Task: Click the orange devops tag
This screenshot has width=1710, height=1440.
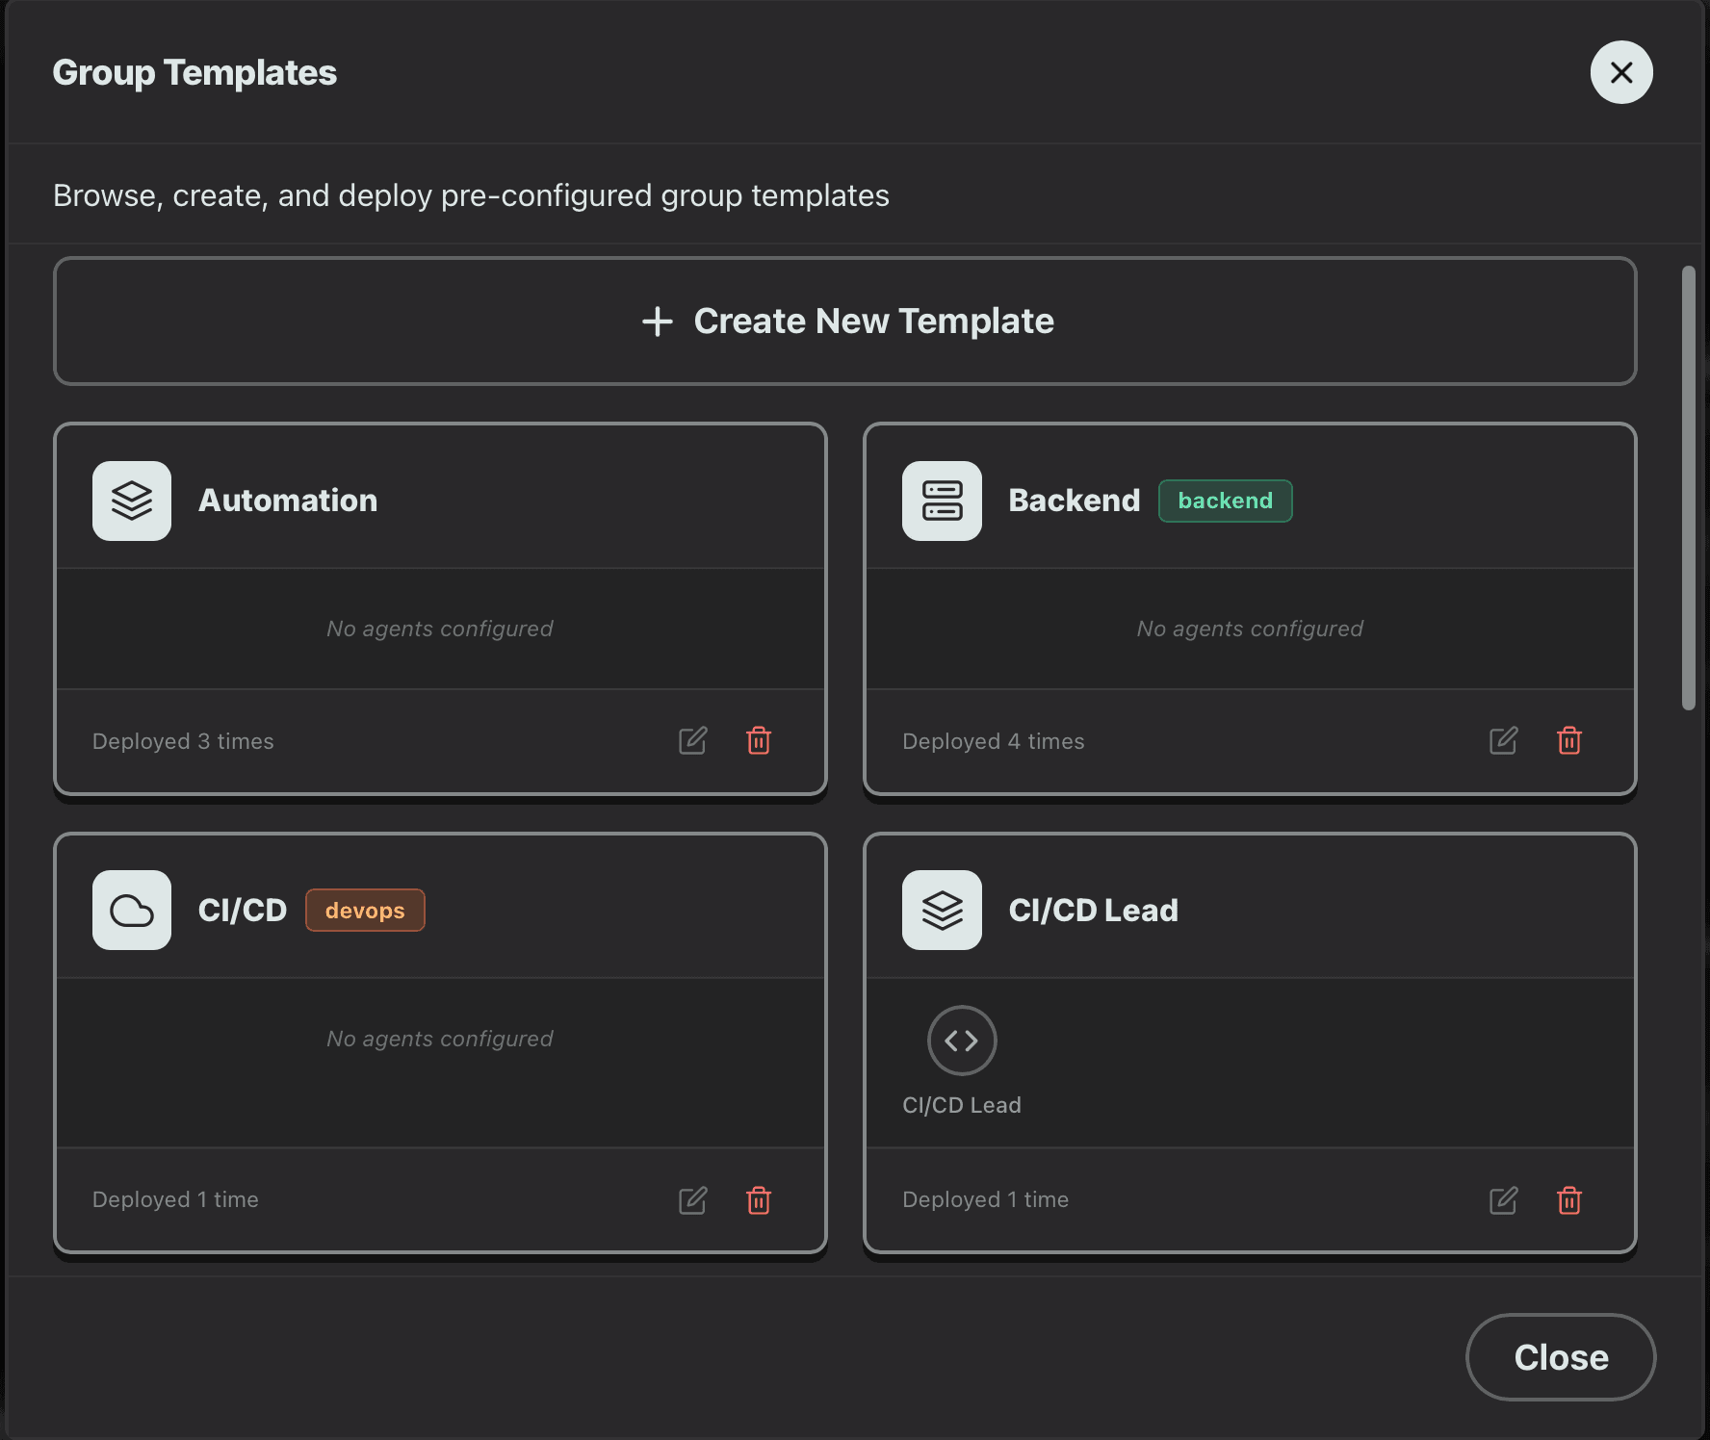Action: point(365,910)
